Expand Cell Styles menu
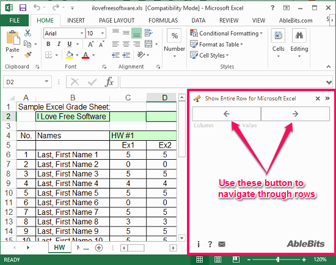The image size is (336, 265). [x=210, y=55]
